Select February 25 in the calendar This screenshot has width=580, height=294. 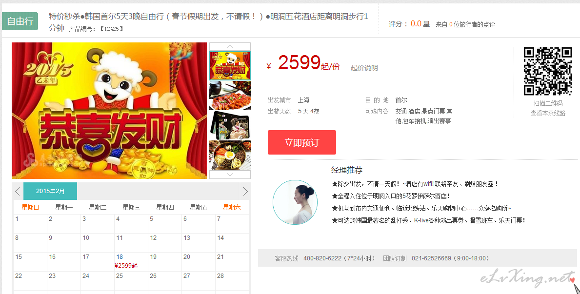click(131, 281)
